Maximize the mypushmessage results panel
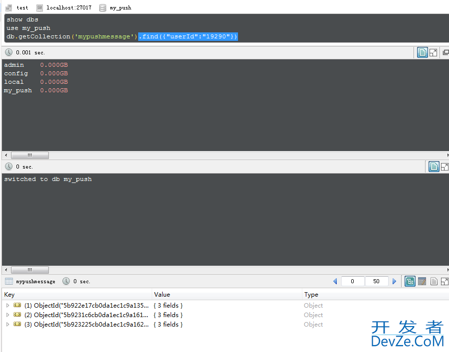449x352 pixels. pyautogui.click(x=445, y=281)
